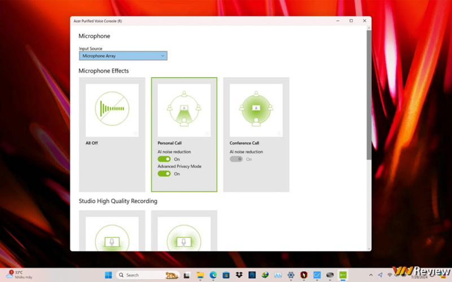Viewport: 452px width, 282px height.
Task: Open info icon on Personal Call card
Action: click(x=207, y=133)
